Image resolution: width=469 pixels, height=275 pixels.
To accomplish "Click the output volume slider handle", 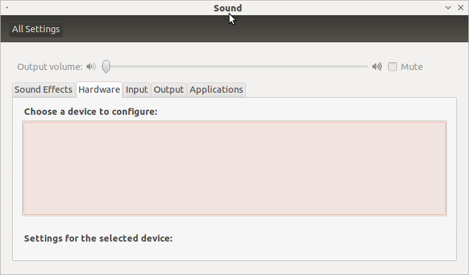I will tap(106, 66).
